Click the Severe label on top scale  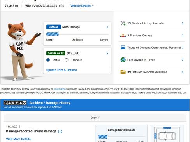click(104, 40)
